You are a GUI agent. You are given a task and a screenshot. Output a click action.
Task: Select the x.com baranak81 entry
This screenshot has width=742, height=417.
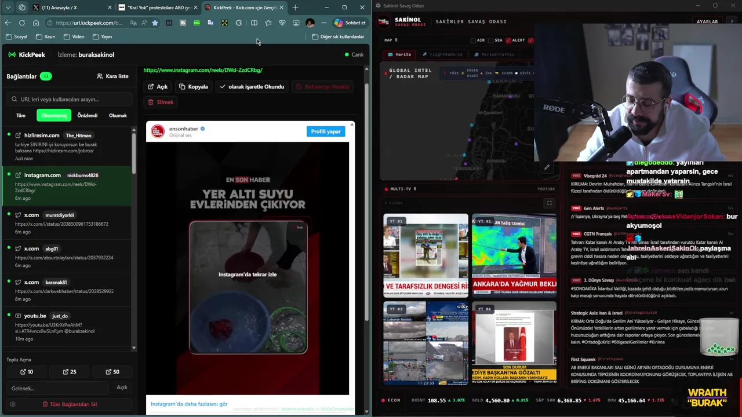tap(67, 290)
